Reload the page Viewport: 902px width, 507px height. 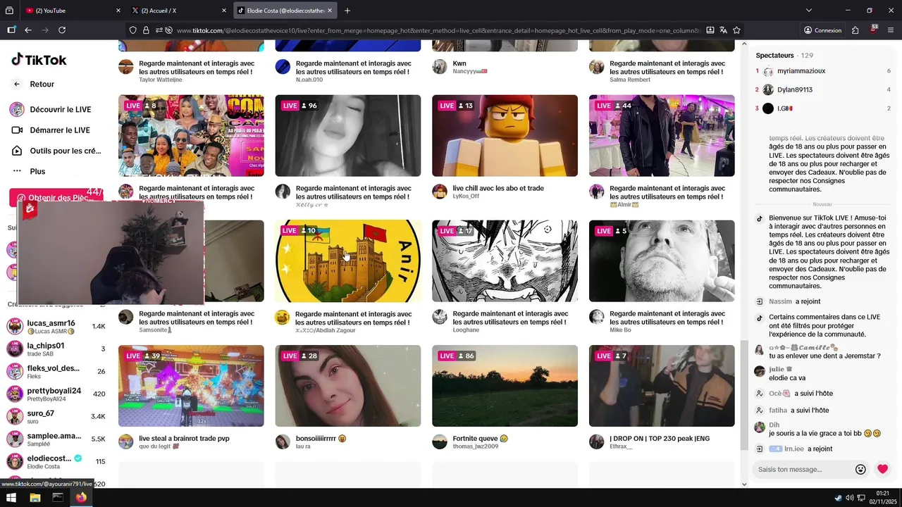click(x=62, y=30)
